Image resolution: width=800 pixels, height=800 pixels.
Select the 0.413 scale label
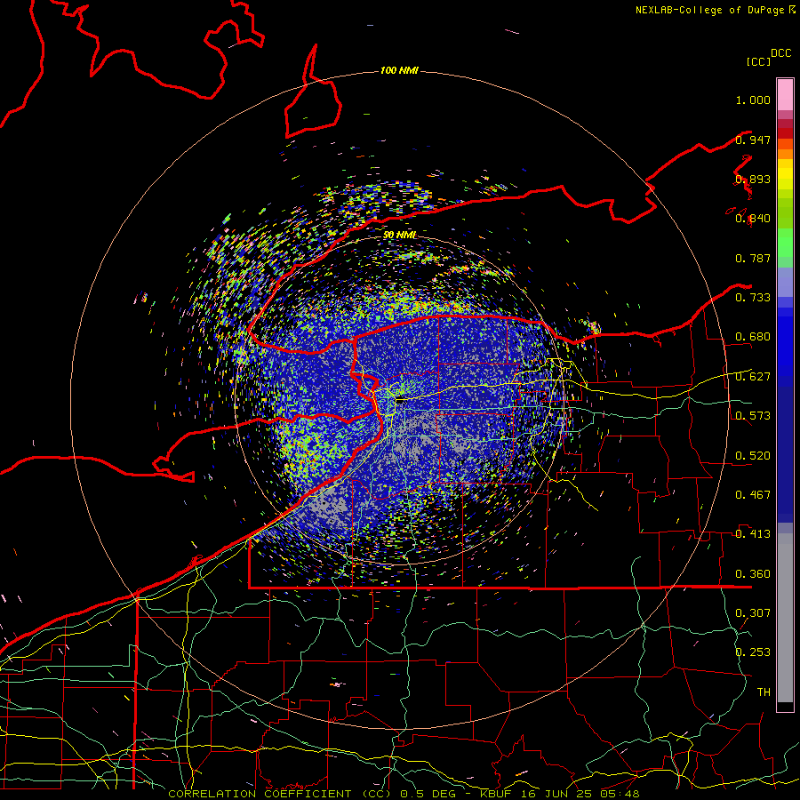(x=753, y=534)
